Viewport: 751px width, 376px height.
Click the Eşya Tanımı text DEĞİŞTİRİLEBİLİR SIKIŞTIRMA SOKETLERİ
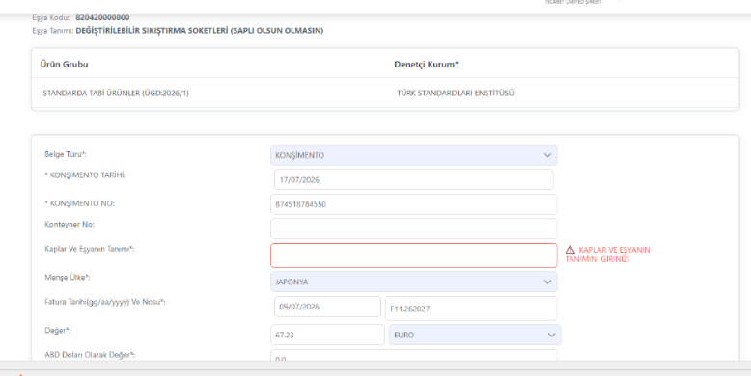(200, 31)
